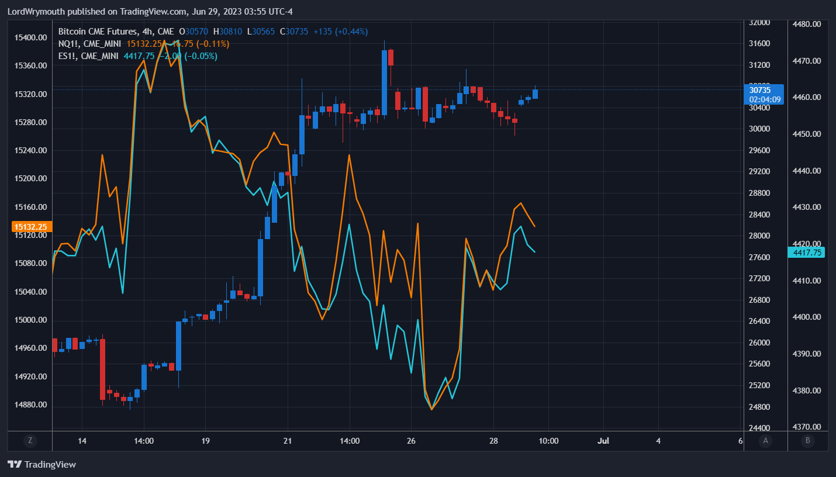The image size is (836, 477).
Task: Click the Z scale button at the bottom left
Action: (30, 441)
